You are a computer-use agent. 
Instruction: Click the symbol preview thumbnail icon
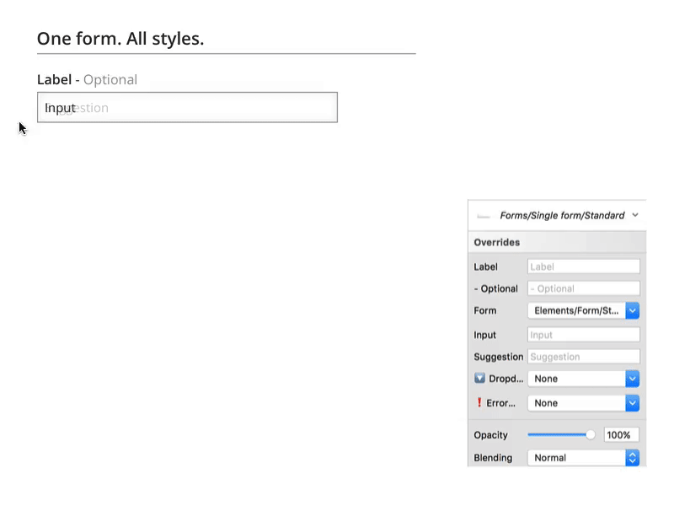pos(484,216)
